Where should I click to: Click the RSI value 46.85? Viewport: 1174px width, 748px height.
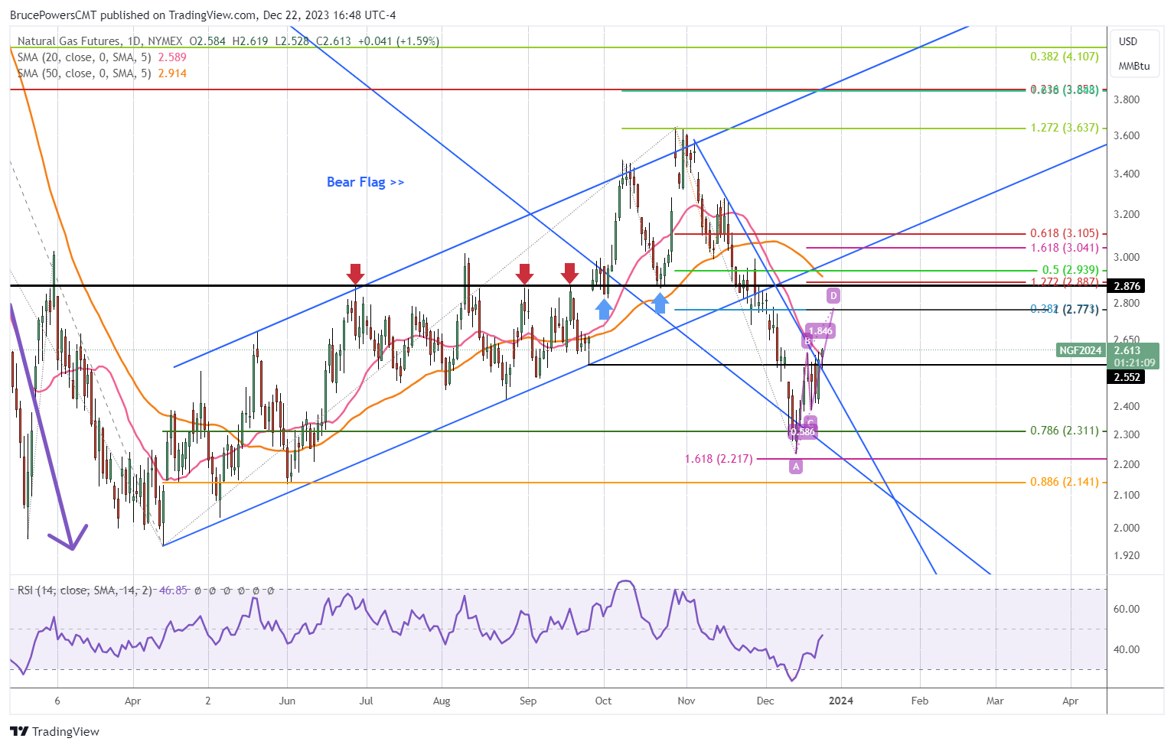[x=173, y=590]
